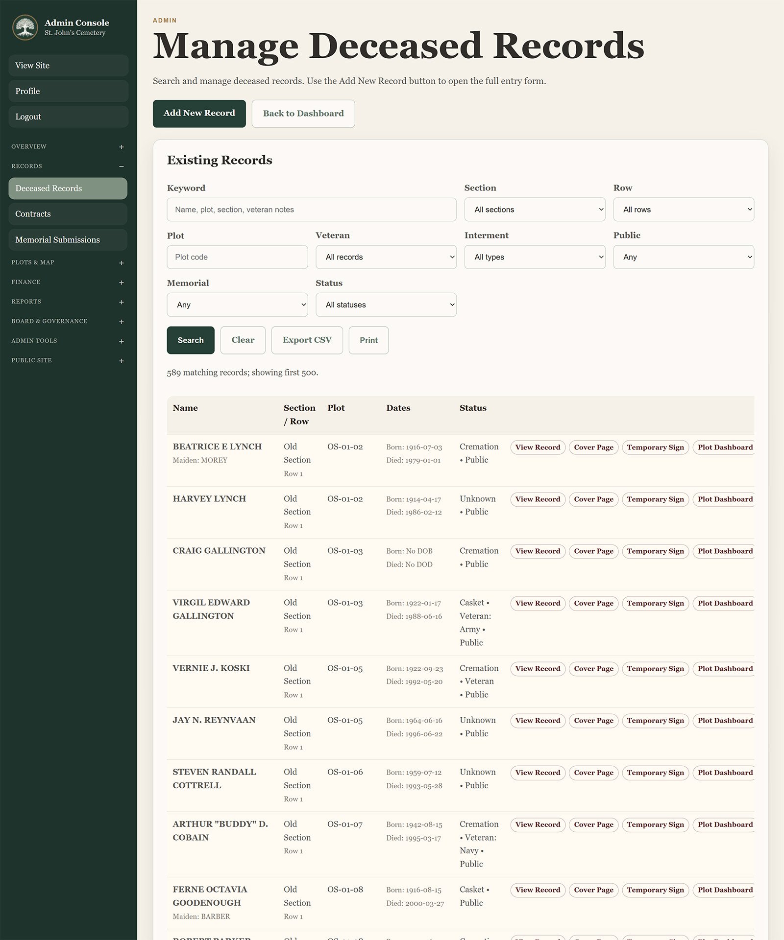Click the name VERNIE J. KOSKI
Image resolution: width=784 pixels, height=940 pixels.
211,668
